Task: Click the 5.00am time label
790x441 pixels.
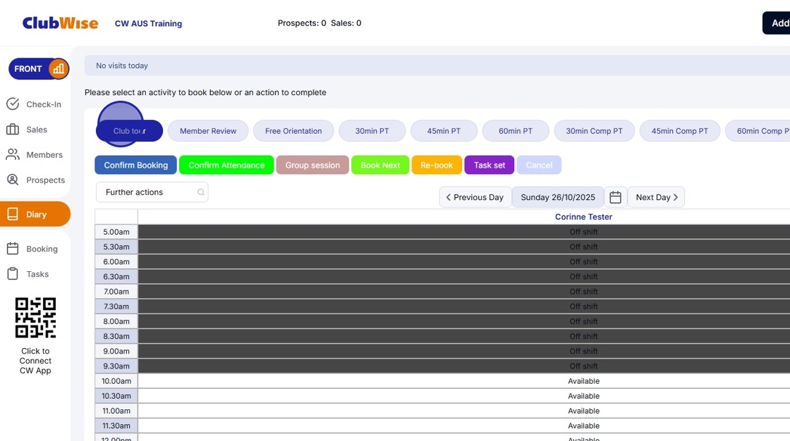Action: click(x=116, y=232)
